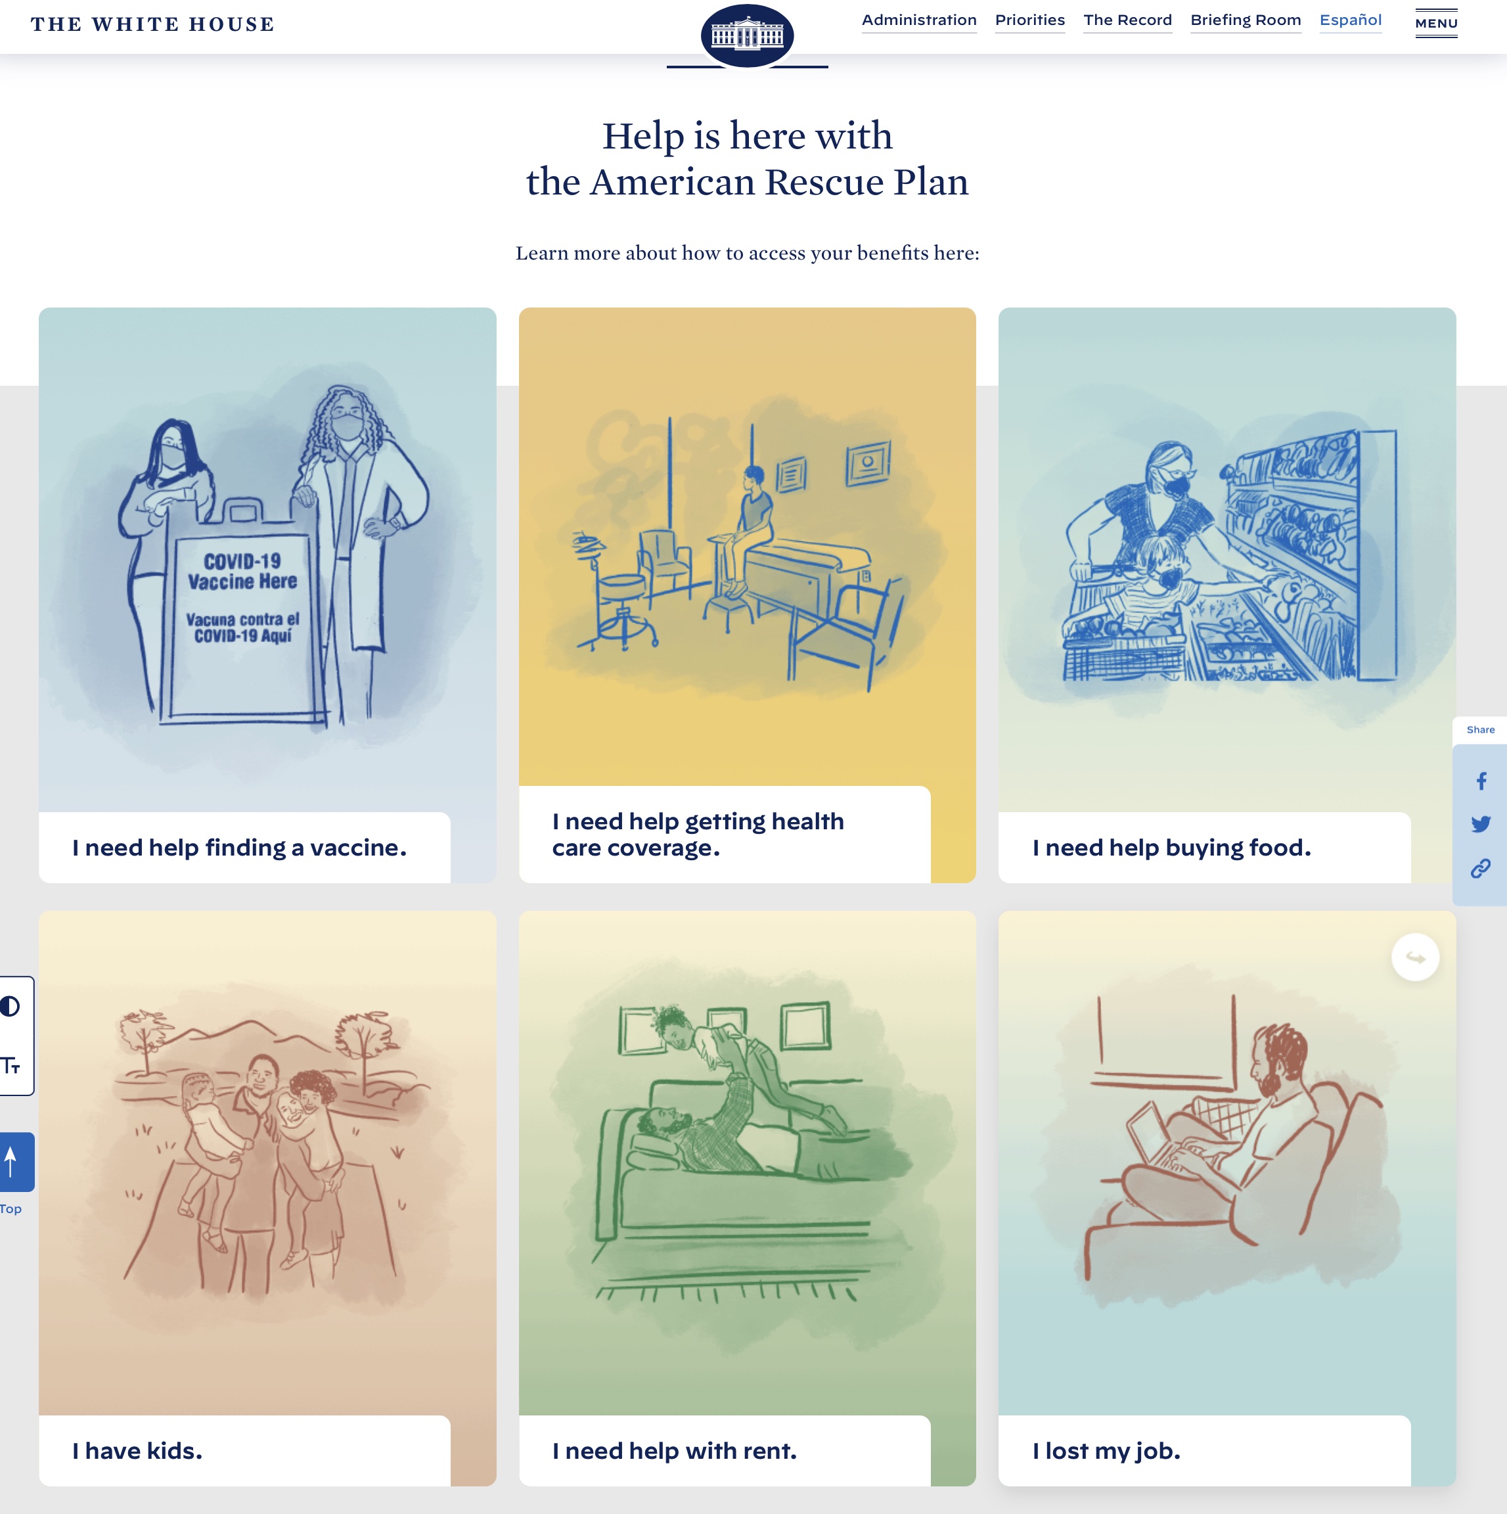1507x1514 pixels.
Task: Click share arrow on lost job card
Action: [x=1414, y=957]
